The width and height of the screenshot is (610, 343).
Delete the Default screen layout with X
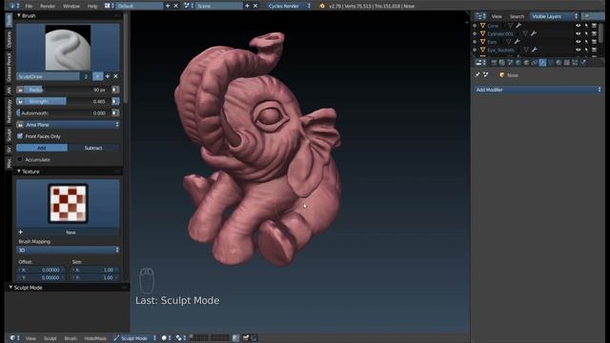point(175,6)
